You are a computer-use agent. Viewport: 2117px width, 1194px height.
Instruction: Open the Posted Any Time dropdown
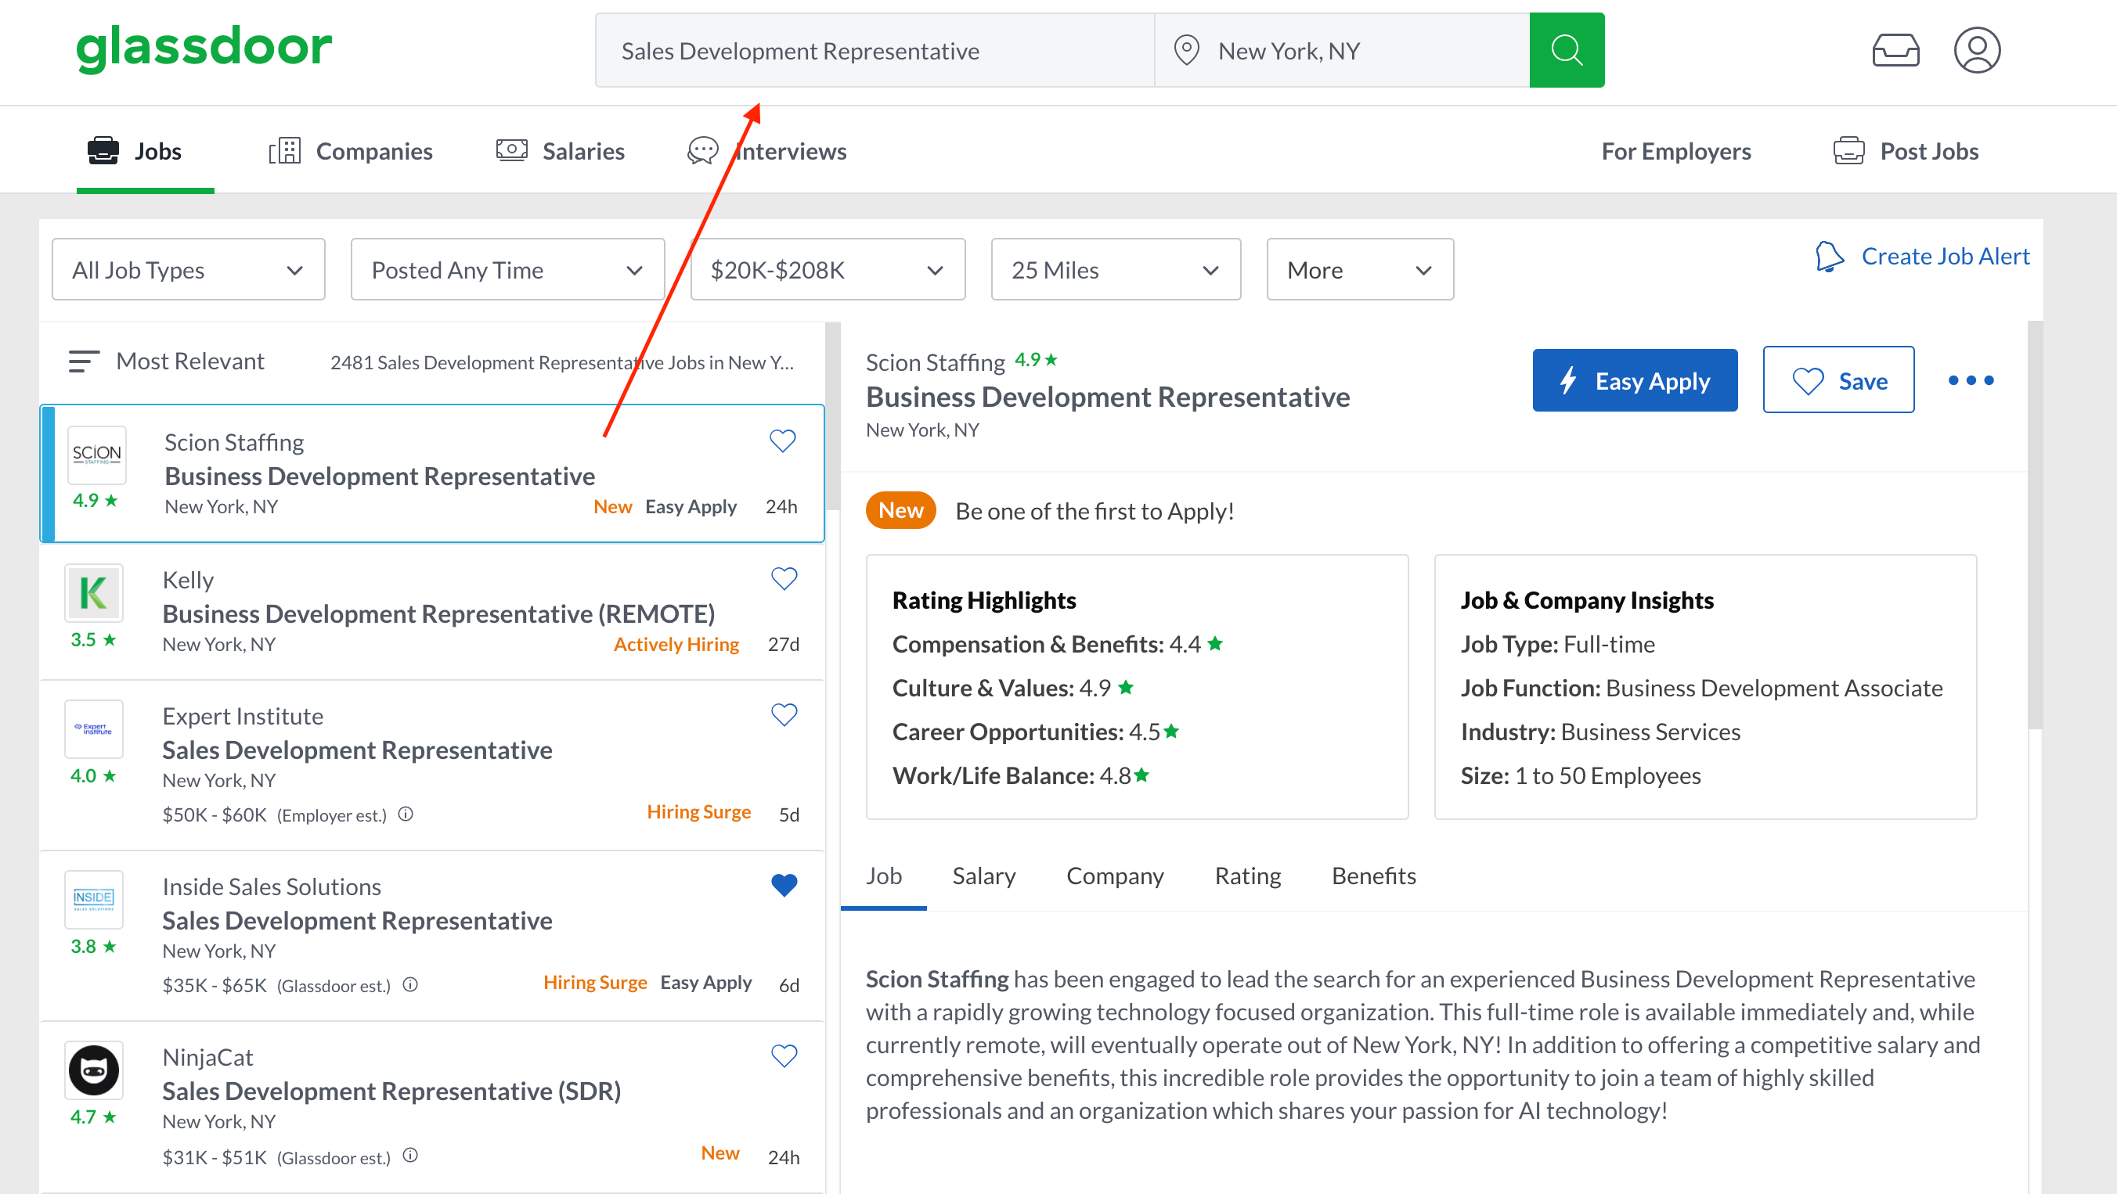507,269
